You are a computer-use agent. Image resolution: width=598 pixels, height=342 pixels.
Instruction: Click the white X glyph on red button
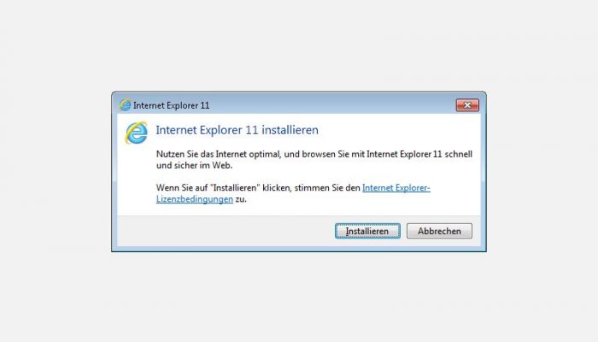[x=467, y=105]
